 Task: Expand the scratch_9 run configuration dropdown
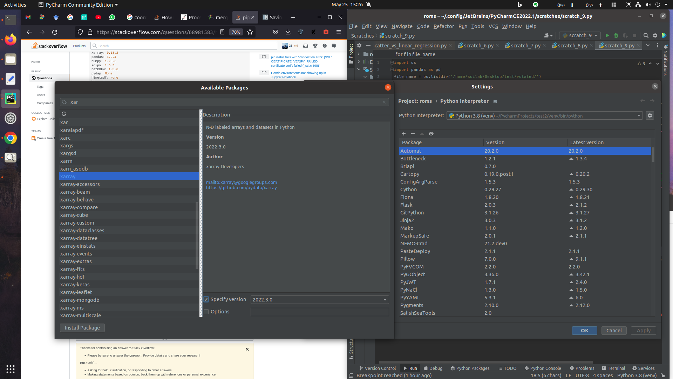[596, 35]
